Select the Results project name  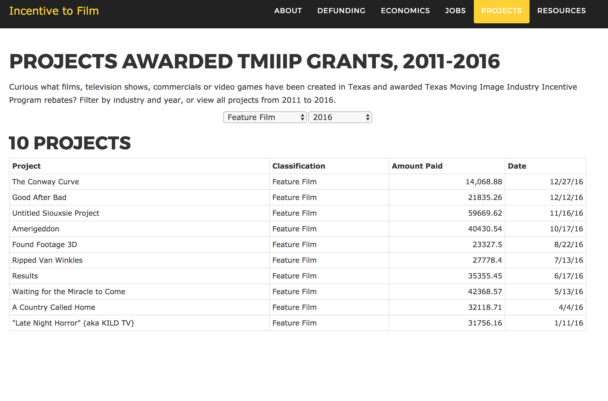pos(25,276)
